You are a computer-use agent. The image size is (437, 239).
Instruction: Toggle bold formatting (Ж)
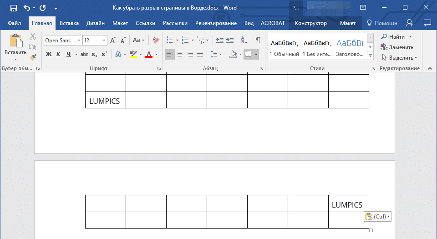pyautogui.click(x=49, y=55)
